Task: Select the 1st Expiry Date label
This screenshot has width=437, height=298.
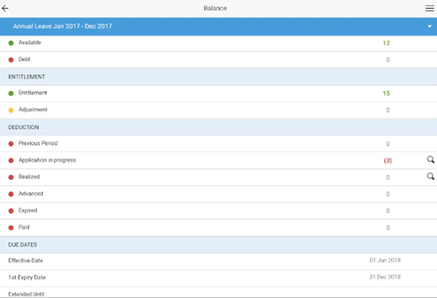Action: [x=27, y=277]
